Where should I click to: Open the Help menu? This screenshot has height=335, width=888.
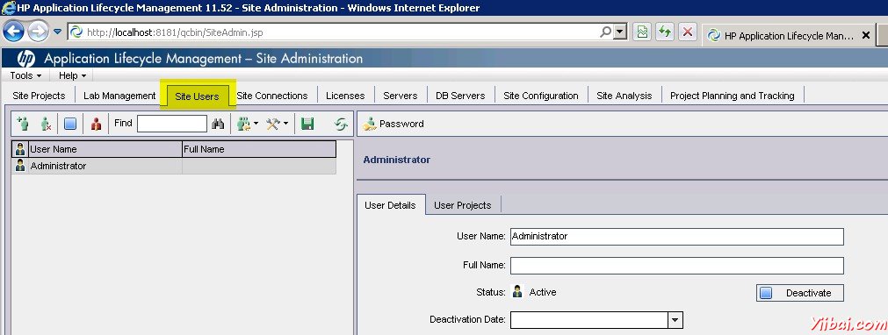pyautogui.click(x=72, y=75)
